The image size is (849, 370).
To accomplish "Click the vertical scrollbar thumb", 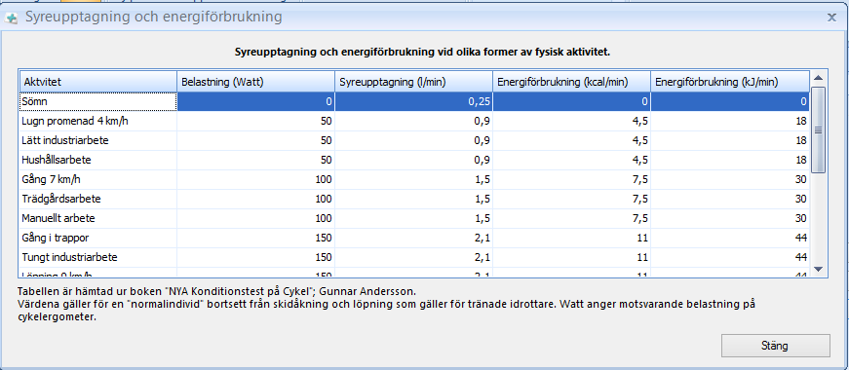I will point(818,129).
